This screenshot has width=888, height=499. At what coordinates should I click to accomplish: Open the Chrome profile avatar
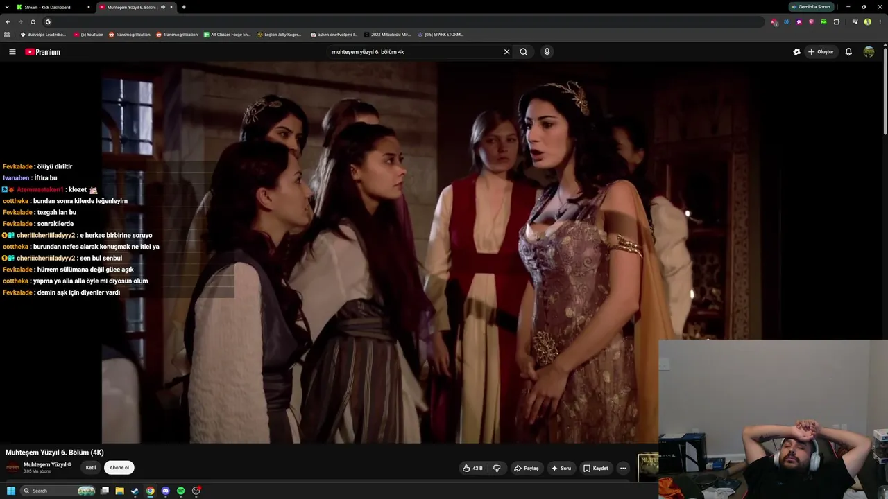[x=867, y=21]
